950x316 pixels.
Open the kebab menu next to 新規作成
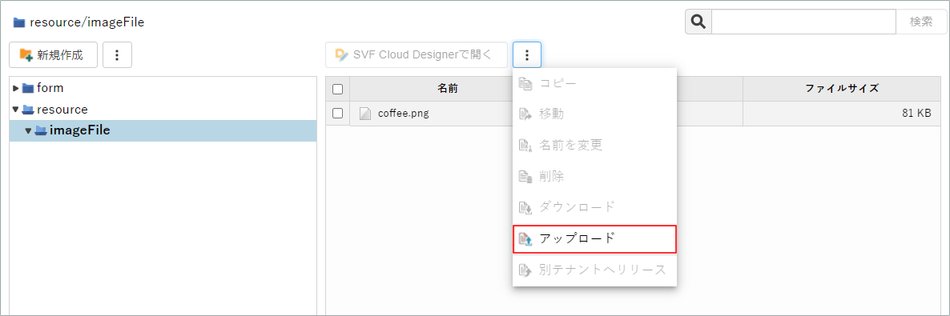click(118, 56)
